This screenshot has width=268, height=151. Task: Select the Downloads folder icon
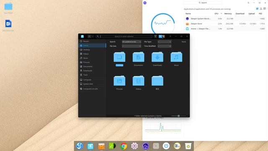coord(157,57)
